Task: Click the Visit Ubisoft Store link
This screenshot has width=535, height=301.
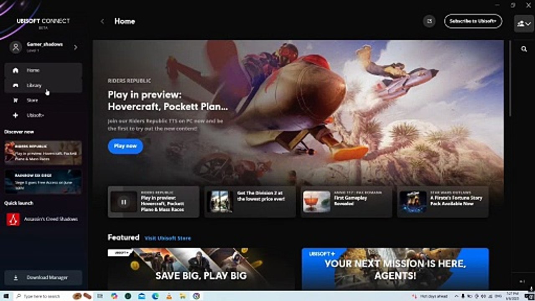Action: pyautogui.click(x=168, y=238)
